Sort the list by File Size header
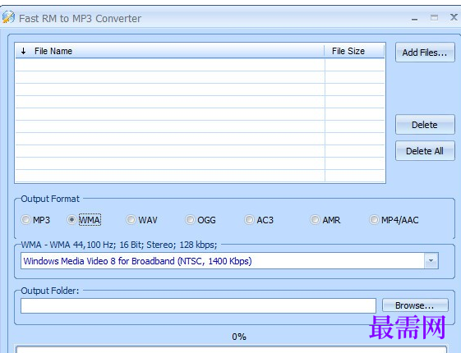The height and width of the screenshot is (353, 461). 354,51
